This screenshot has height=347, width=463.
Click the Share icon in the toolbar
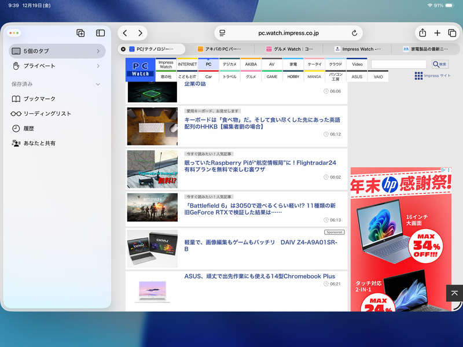click(422, 33)
